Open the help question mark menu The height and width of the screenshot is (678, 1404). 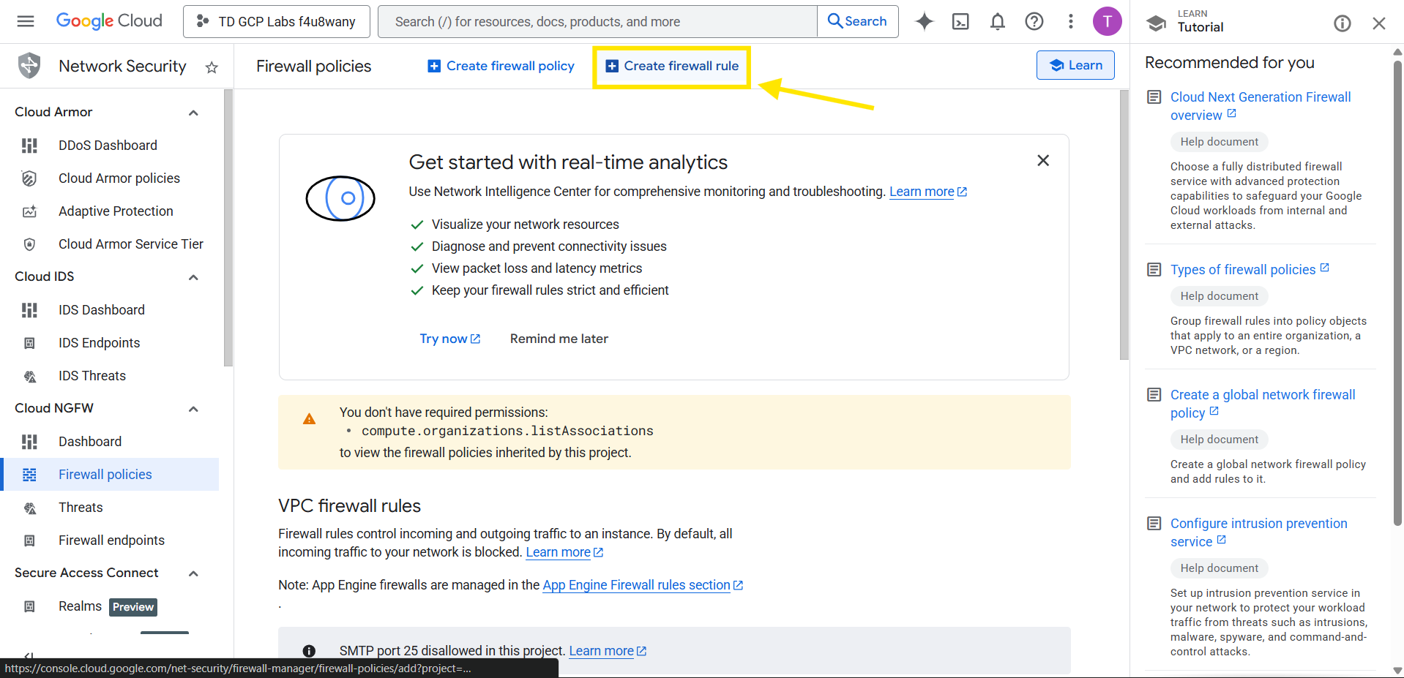click(1034, 21)
